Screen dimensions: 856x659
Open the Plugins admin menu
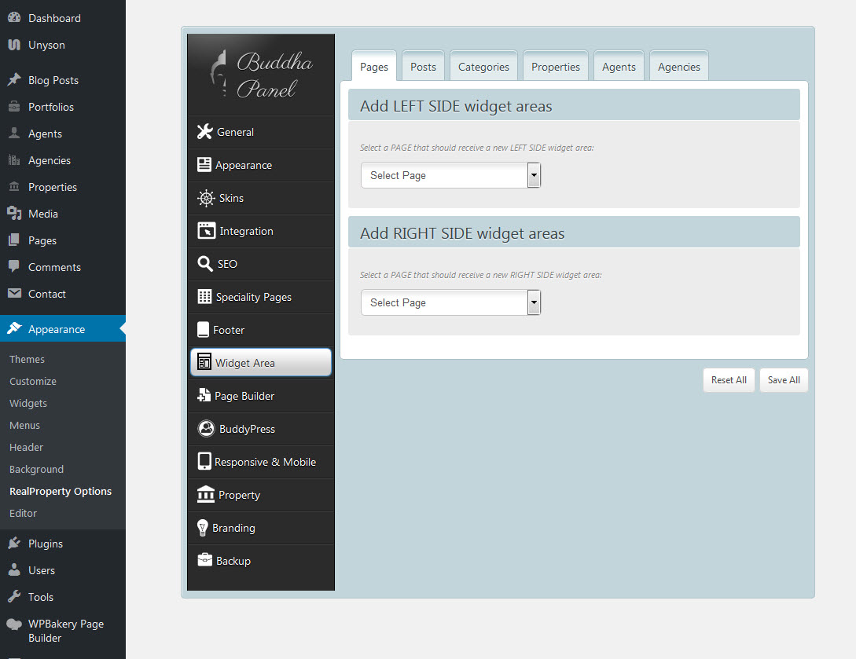[x=45, y=544]
